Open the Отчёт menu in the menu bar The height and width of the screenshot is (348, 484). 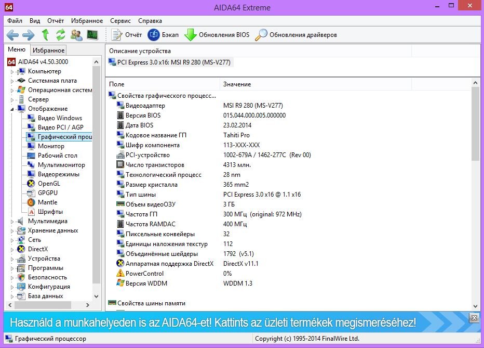(56, 21)
